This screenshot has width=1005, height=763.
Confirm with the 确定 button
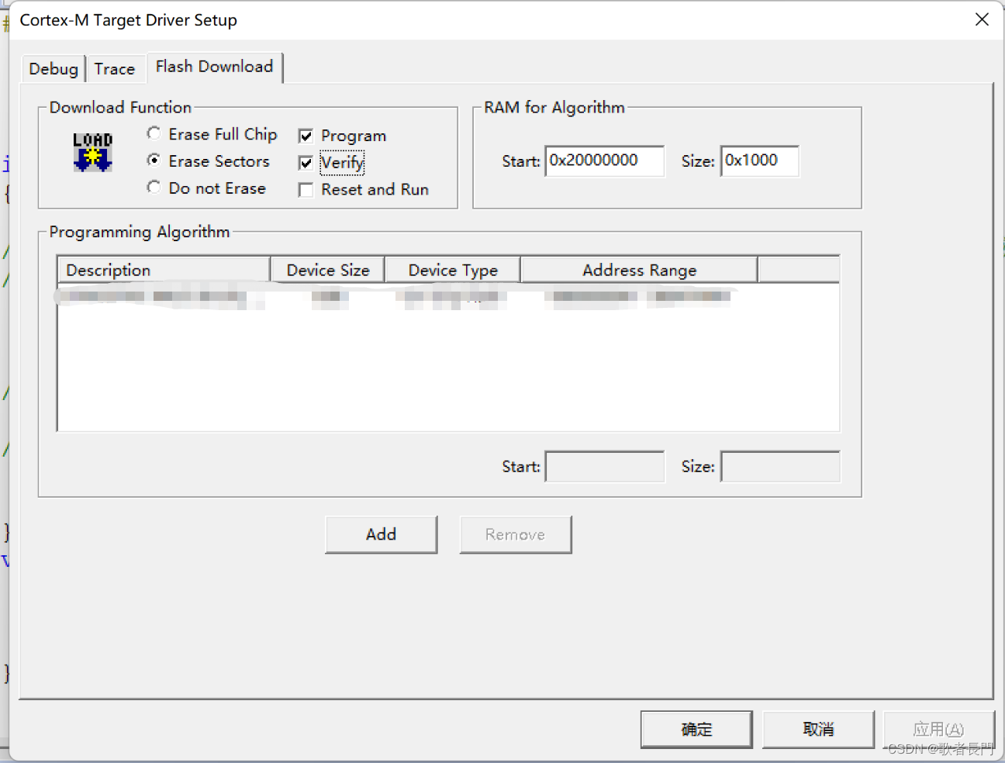coord(696,729)
